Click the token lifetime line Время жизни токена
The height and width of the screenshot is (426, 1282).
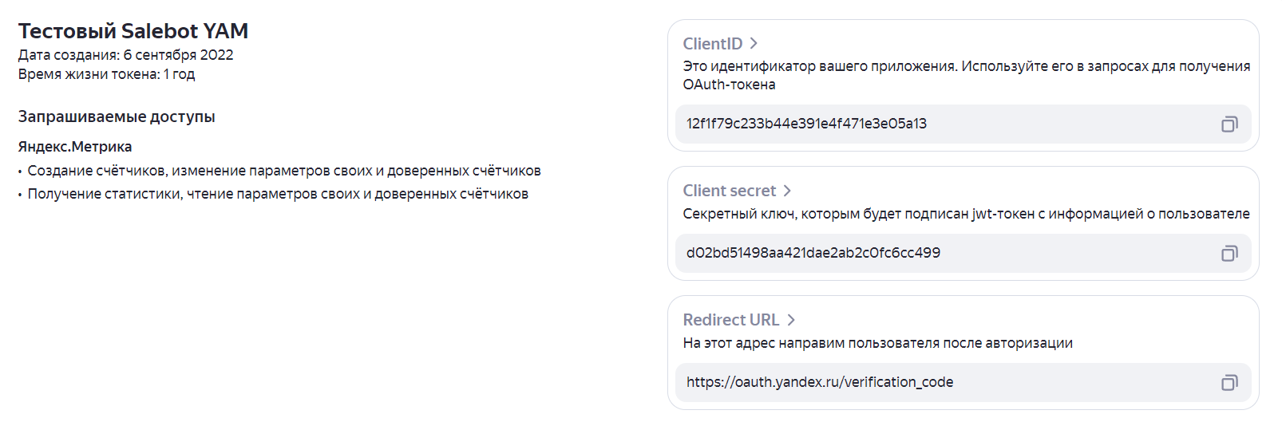click(x=106, y=74)
